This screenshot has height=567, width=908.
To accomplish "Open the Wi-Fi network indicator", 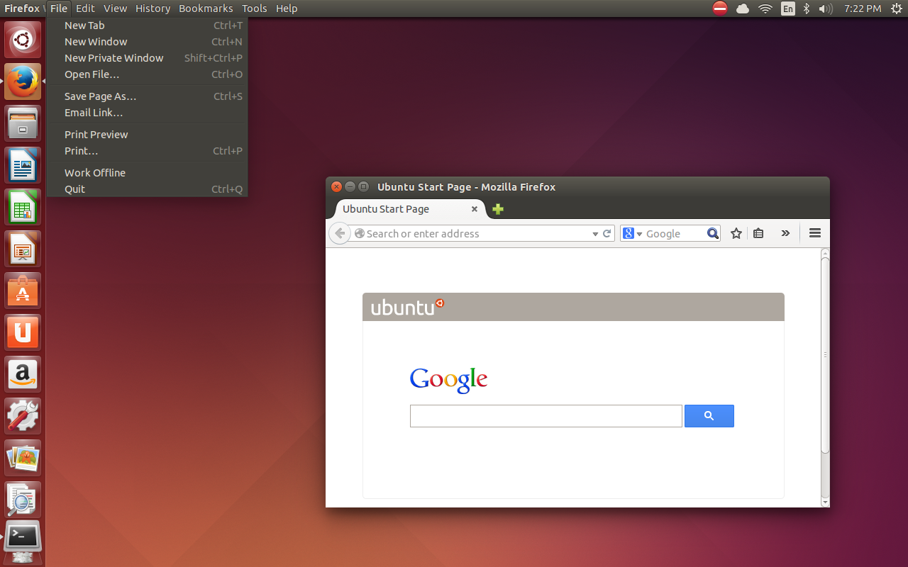I will [x=765, y=9].
